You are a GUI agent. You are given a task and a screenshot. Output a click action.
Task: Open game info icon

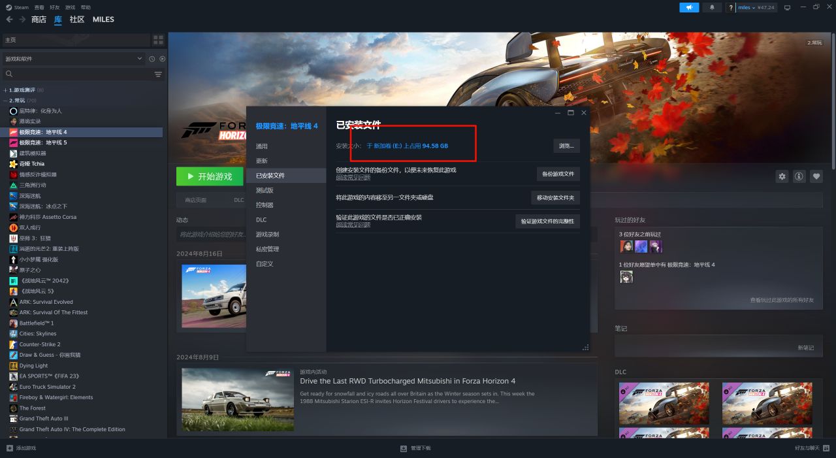[799, 176]
